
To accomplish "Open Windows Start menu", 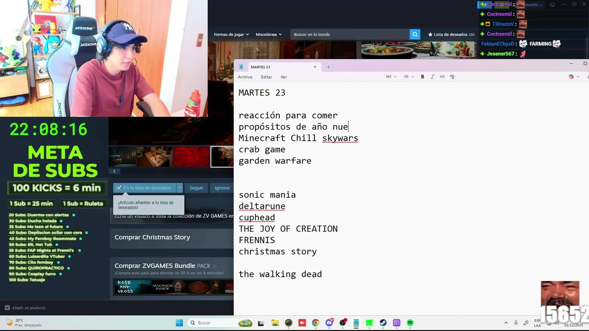I will (179, 323).
